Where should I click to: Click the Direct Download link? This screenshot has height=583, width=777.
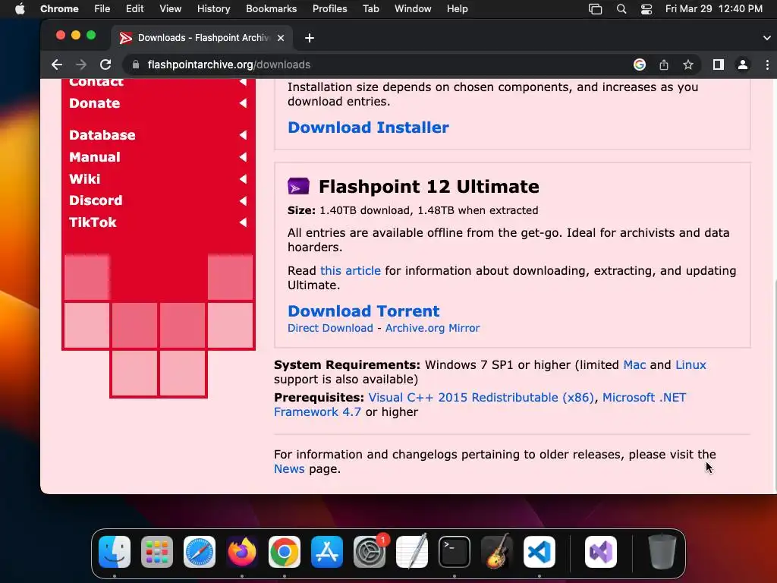pos(330,328)
